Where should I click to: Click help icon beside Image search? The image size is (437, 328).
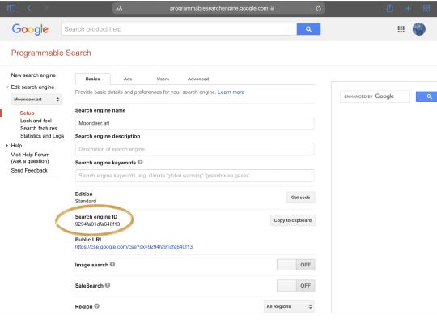(112, 264)
